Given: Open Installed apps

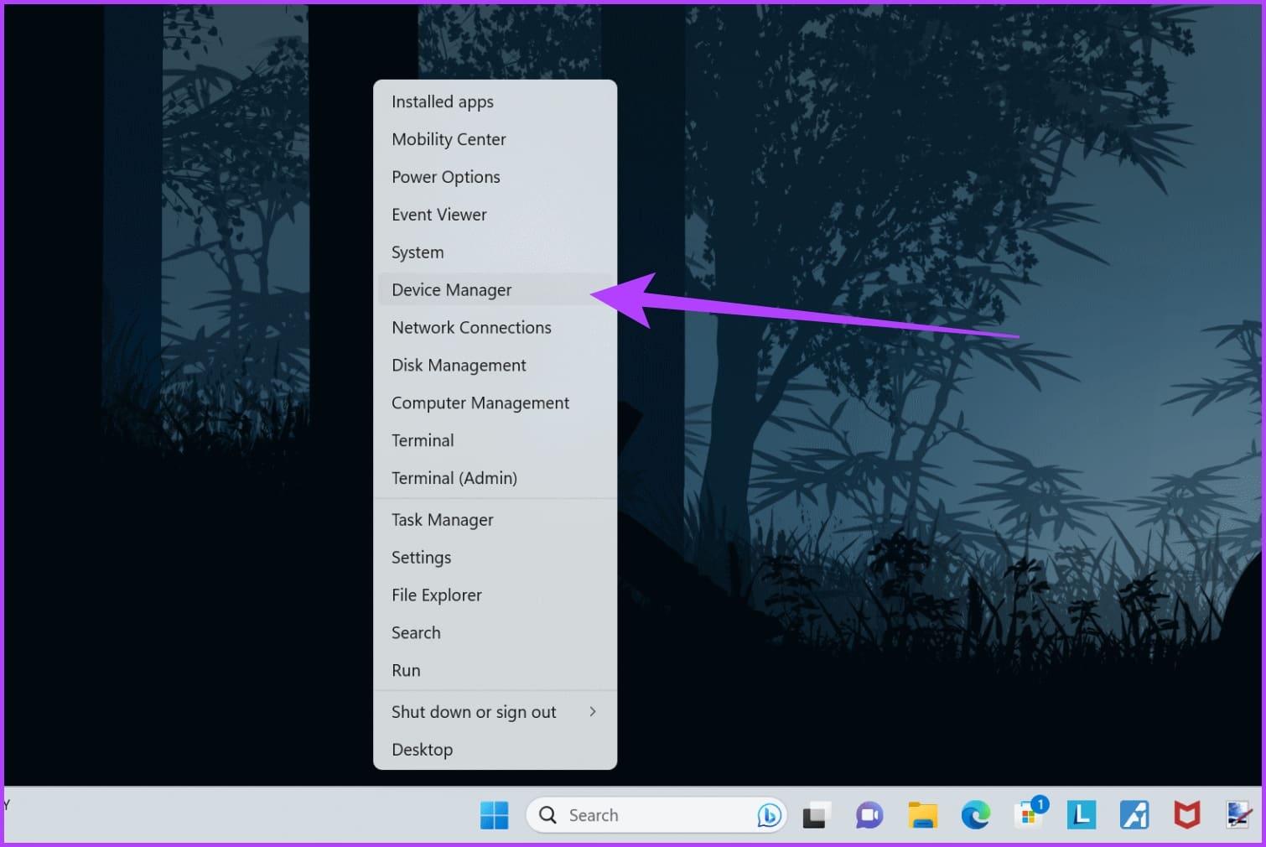Looking at the screenshot, I should tap(442, 101).
